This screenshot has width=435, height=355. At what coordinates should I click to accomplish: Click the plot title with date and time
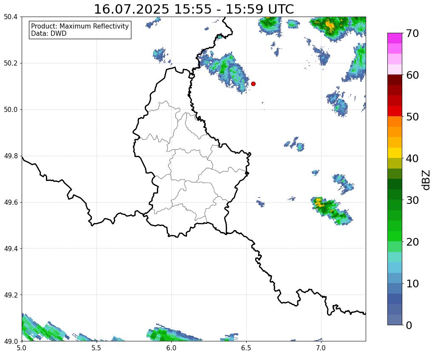click(193, 9)
